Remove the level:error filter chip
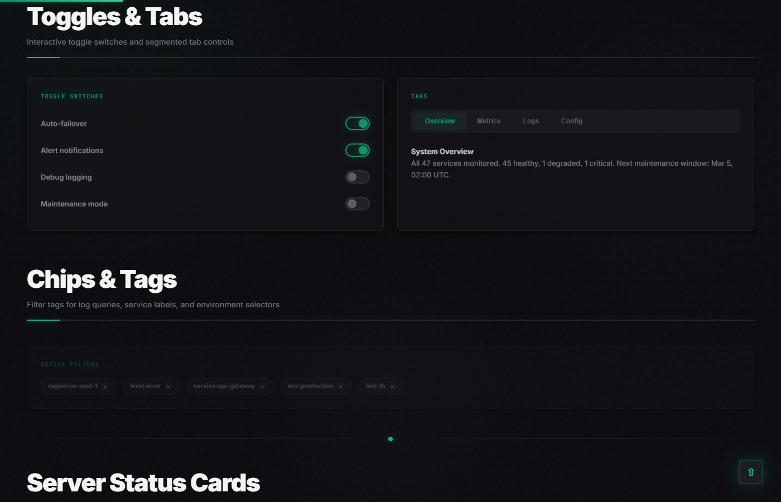The height and width of the screenshot is (502, 781). 168,387
